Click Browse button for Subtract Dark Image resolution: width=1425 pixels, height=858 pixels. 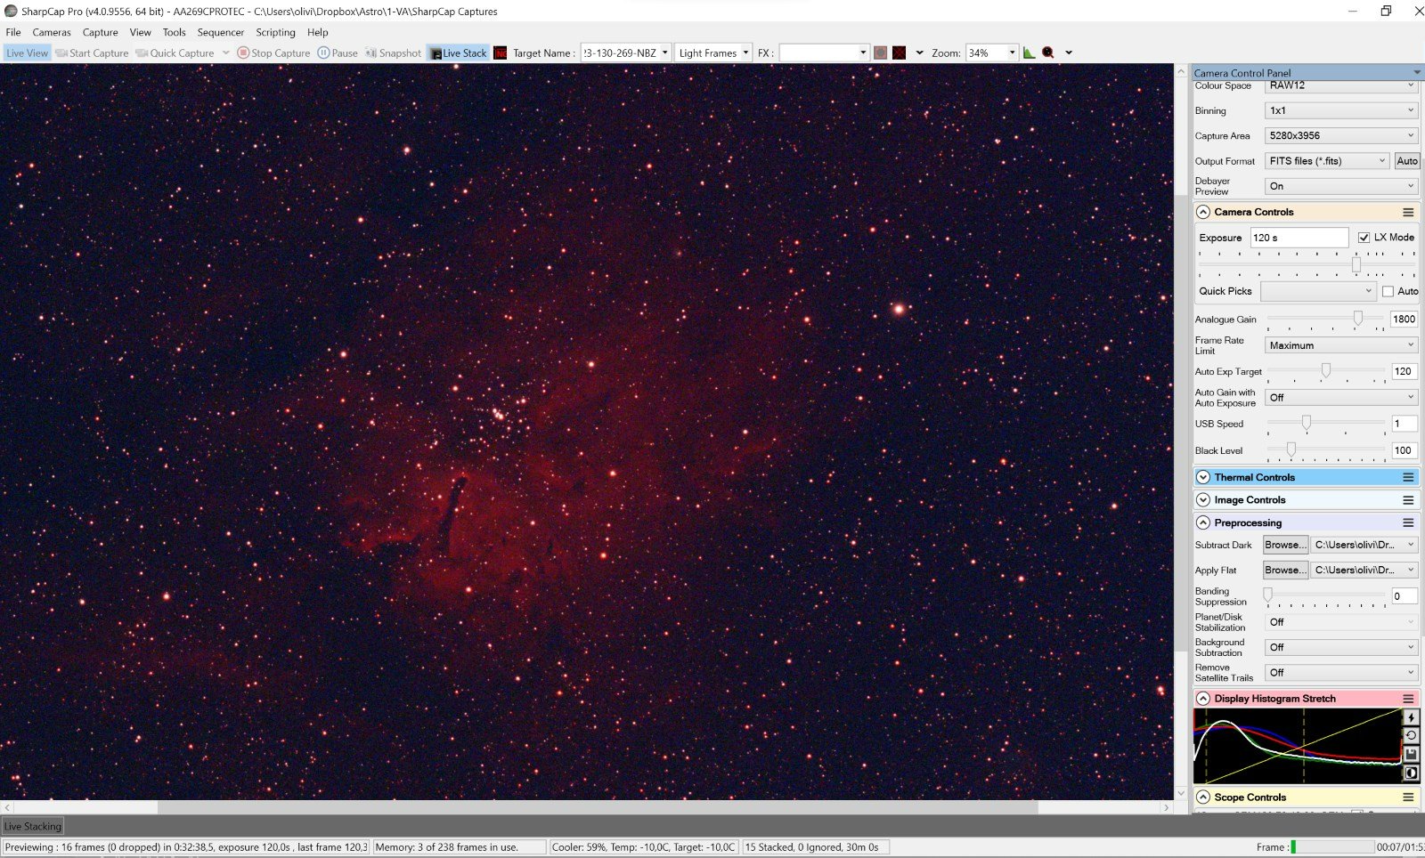(x=1284, y=545)
